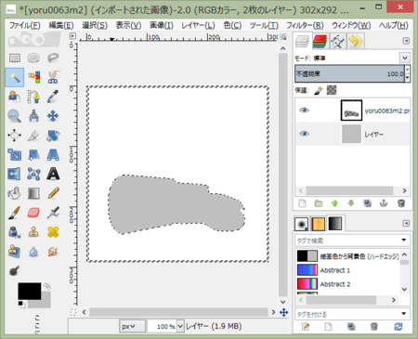Viewport: 418px width, 339px height.
Task: Select the Fuzzy Select magic wand tool
Action: click(15, 77)
